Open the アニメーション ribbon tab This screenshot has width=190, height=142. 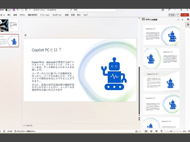45,15
